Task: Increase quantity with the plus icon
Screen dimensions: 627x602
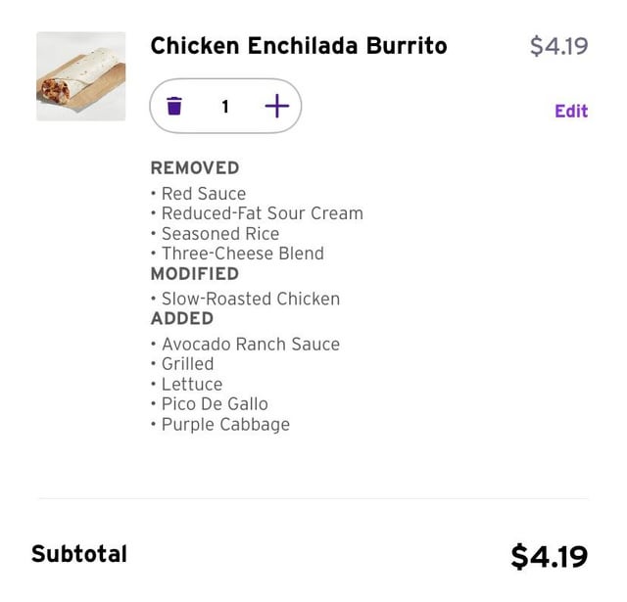Action: click(277, 106)
